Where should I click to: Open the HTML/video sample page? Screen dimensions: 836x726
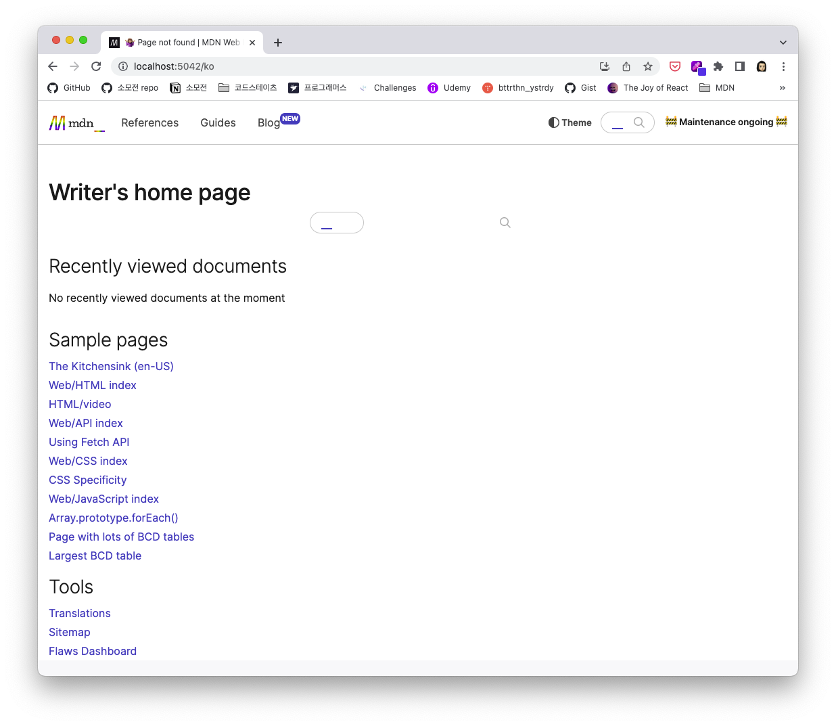pyautogui.click(x=80, y=404)
